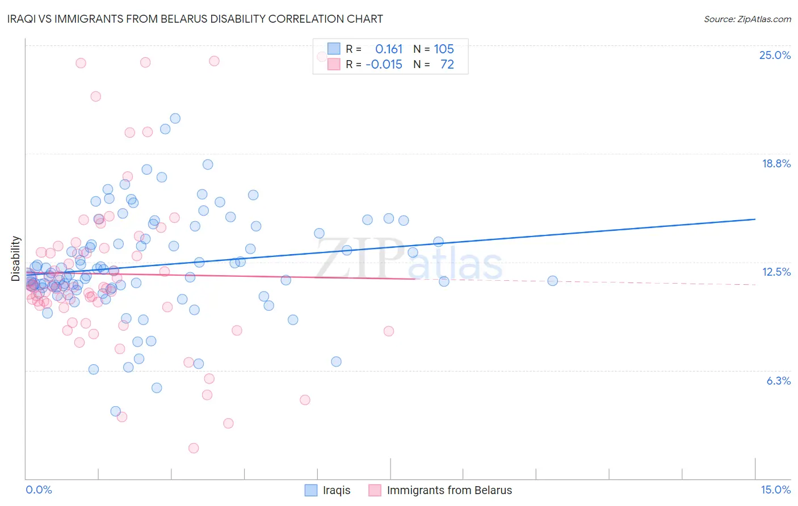Select the Immigrants from Belarus legend label
The image size is (798, 506).
point(450,490)
